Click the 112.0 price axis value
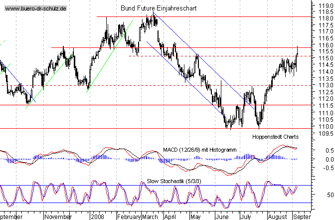 click(326, 99)
